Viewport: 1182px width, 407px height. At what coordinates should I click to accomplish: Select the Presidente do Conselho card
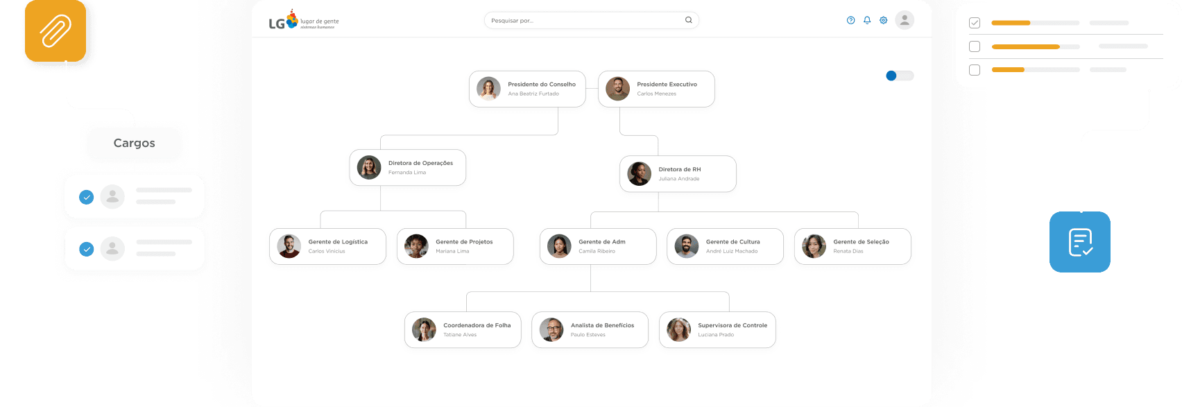coord(527,89)
